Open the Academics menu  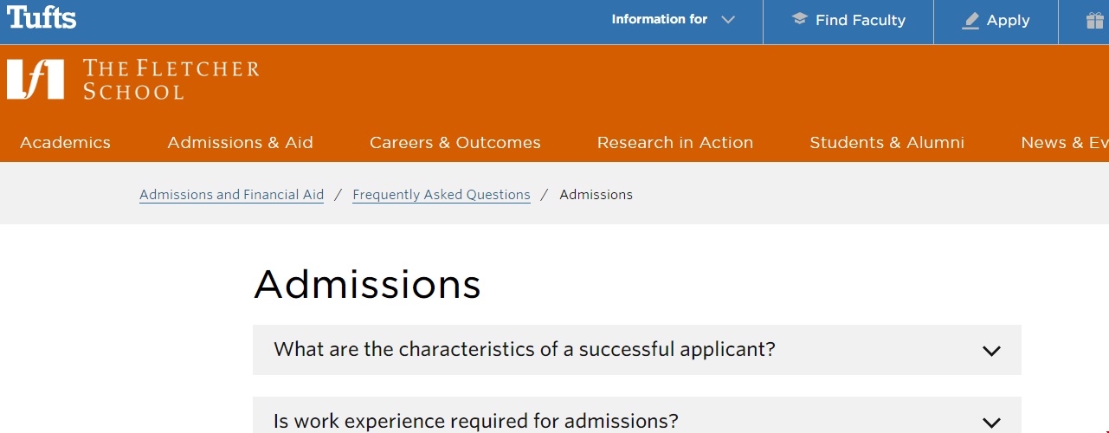[65, 143]
